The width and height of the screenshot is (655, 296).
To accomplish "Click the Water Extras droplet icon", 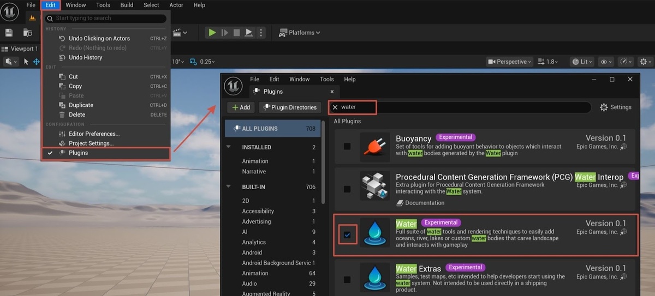I will tap(375, 277).
